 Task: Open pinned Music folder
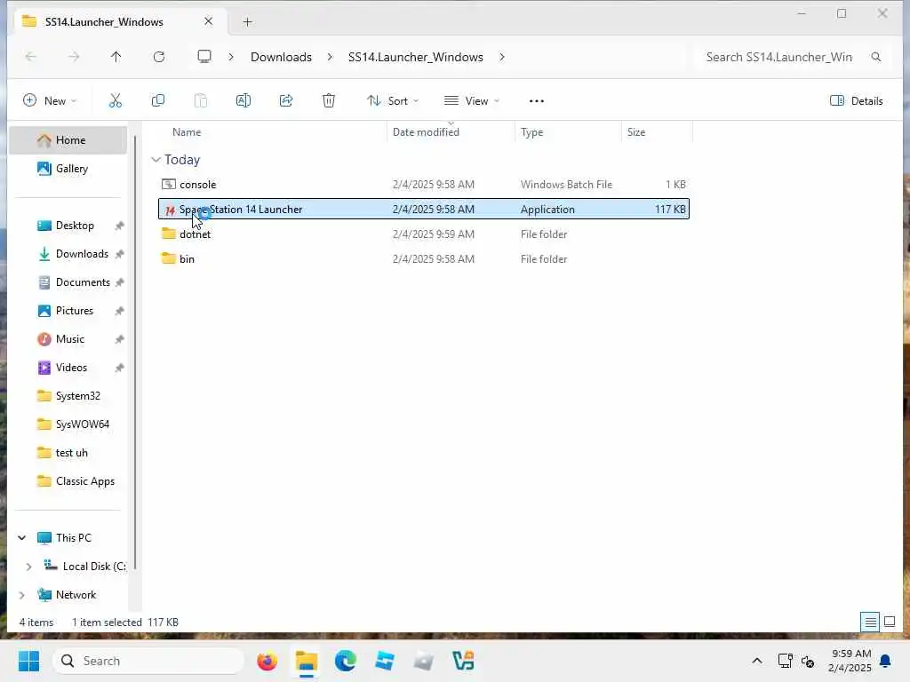tap(68, 339)
